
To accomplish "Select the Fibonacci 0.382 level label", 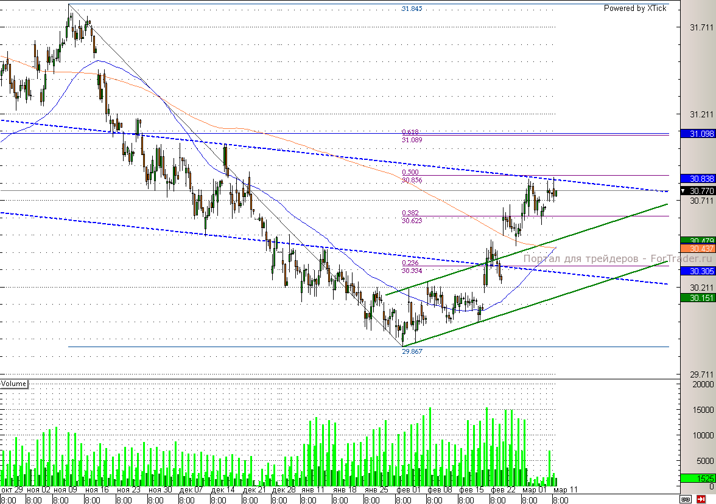I will click(x=410, y=213).
